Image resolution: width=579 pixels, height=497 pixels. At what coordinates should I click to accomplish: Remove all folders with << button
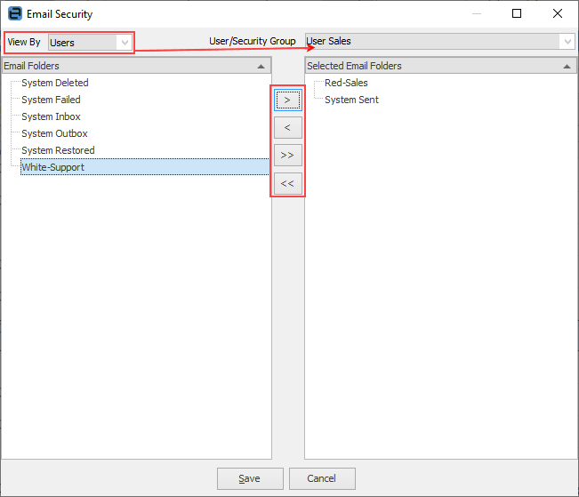click(x=288, y=183)
